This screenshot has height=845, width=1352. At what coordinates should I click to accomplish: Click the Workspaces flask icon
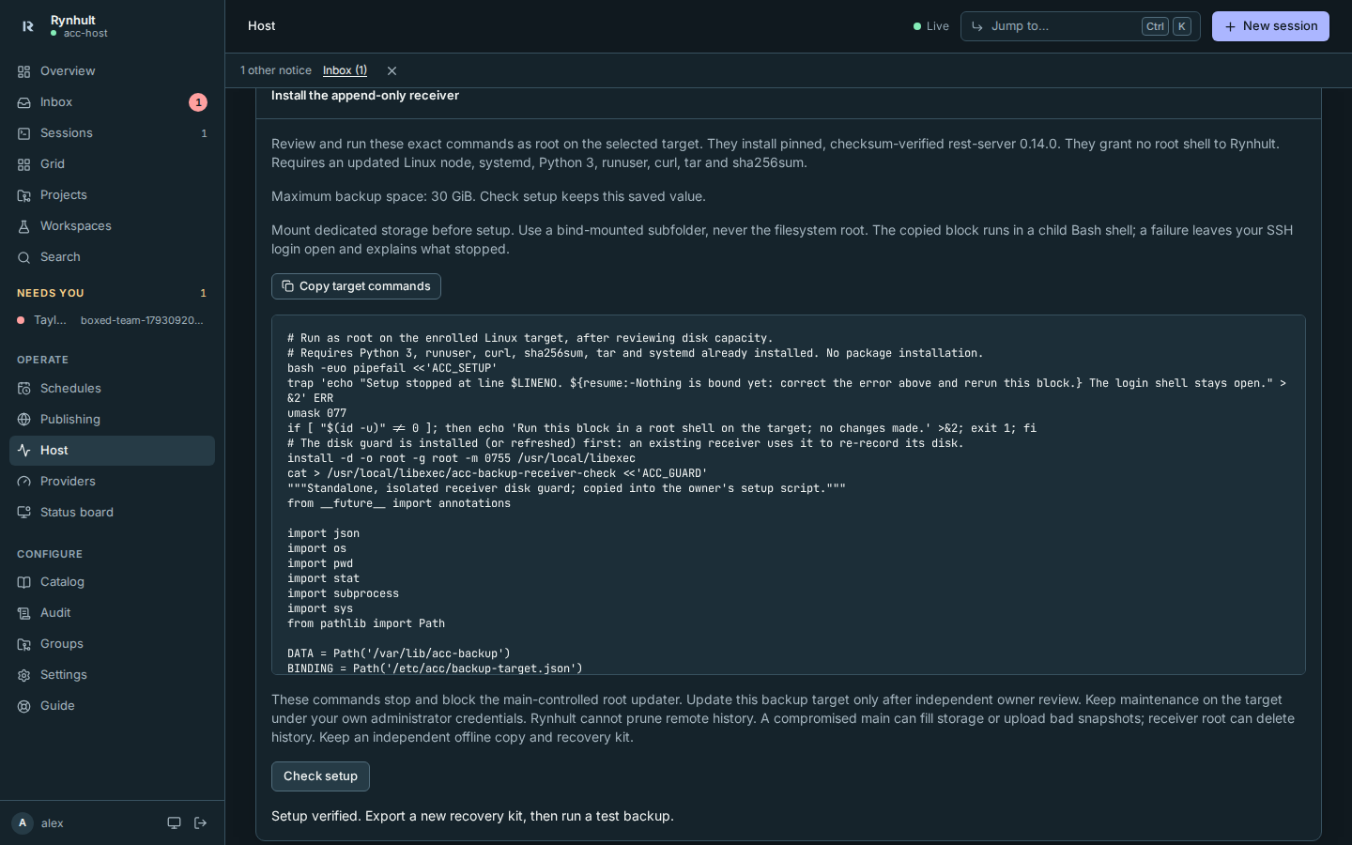click(x=24, y=226)
